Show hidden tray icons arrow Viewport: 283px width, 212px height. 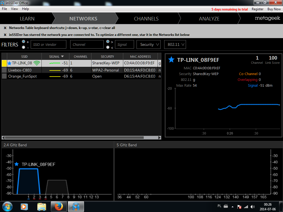tap(233, 207)
